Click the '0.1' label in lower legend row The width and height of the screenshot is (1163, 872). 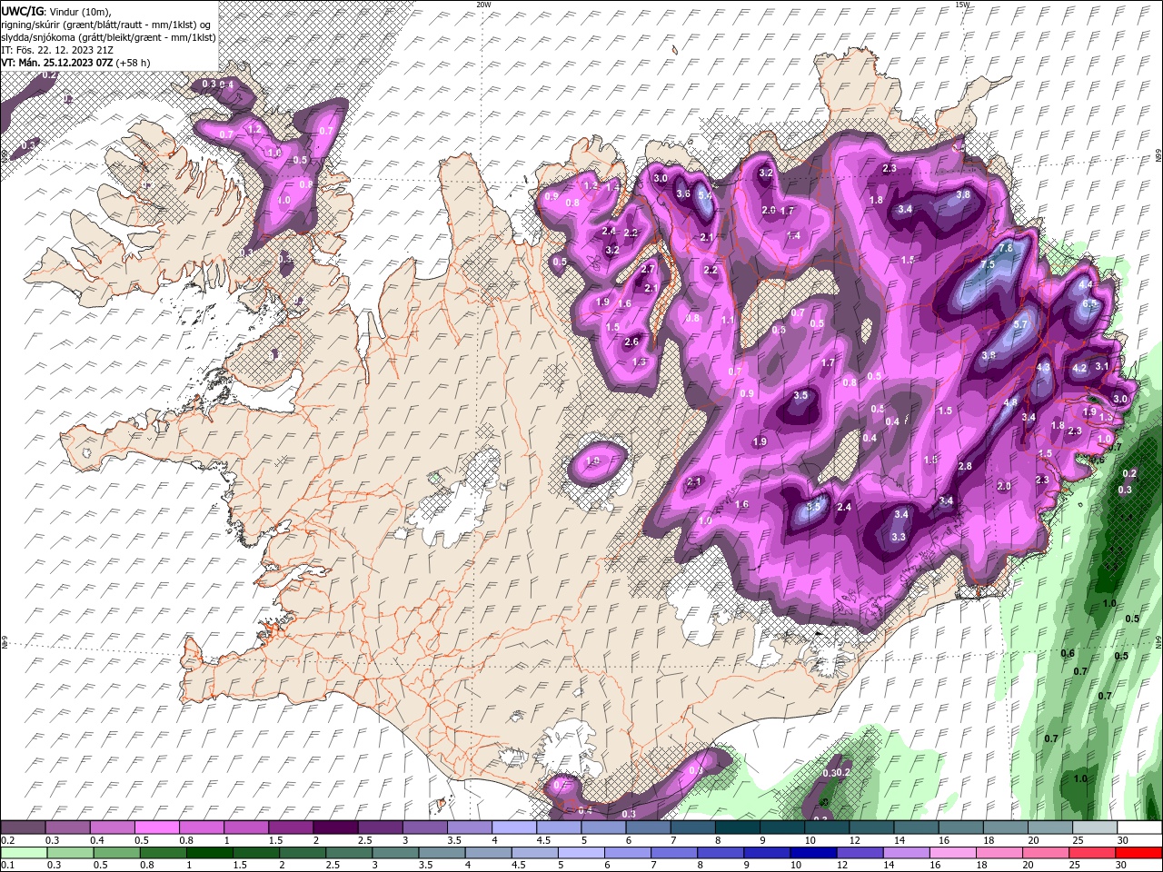(6, 866)
